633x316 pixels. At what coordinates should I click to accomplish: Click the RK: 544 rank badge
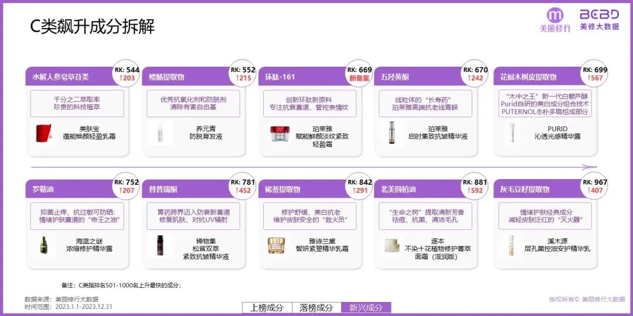[x=127, y=74]
